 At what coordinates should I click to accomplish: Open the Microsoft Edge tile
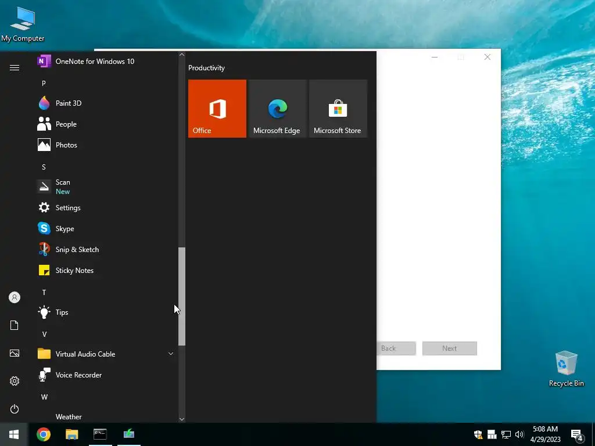click(277, 109)
